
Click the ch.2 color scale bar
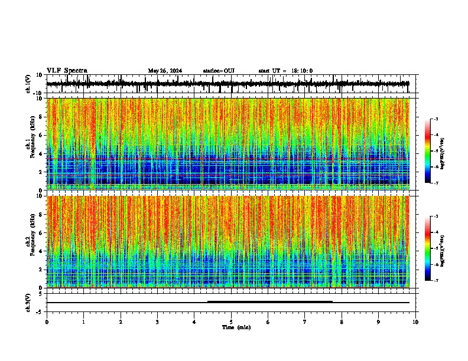click(x=428, y=248)
